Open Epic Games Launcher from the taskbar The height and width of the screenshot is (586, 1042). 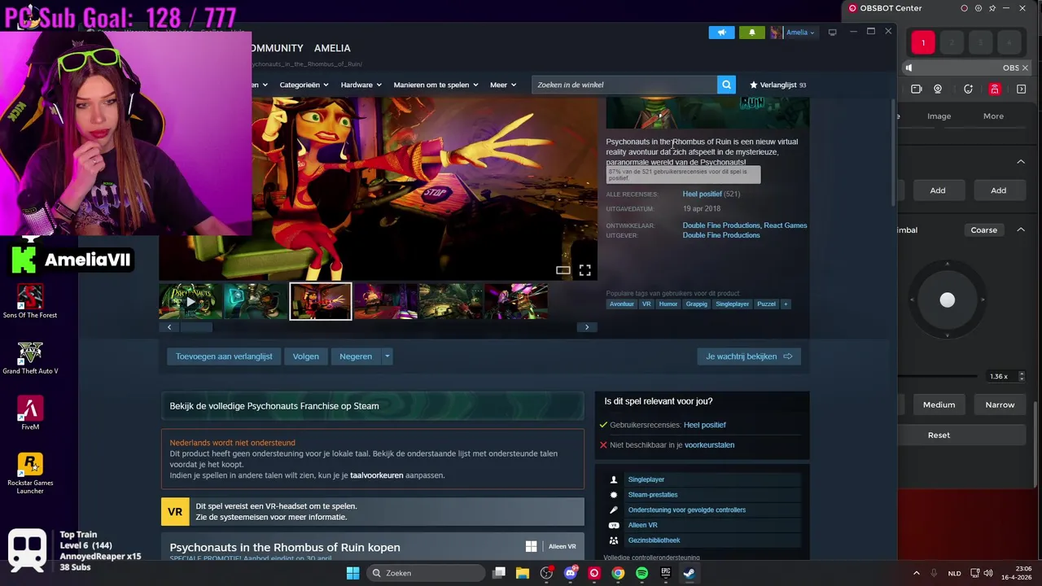point(665,573)
